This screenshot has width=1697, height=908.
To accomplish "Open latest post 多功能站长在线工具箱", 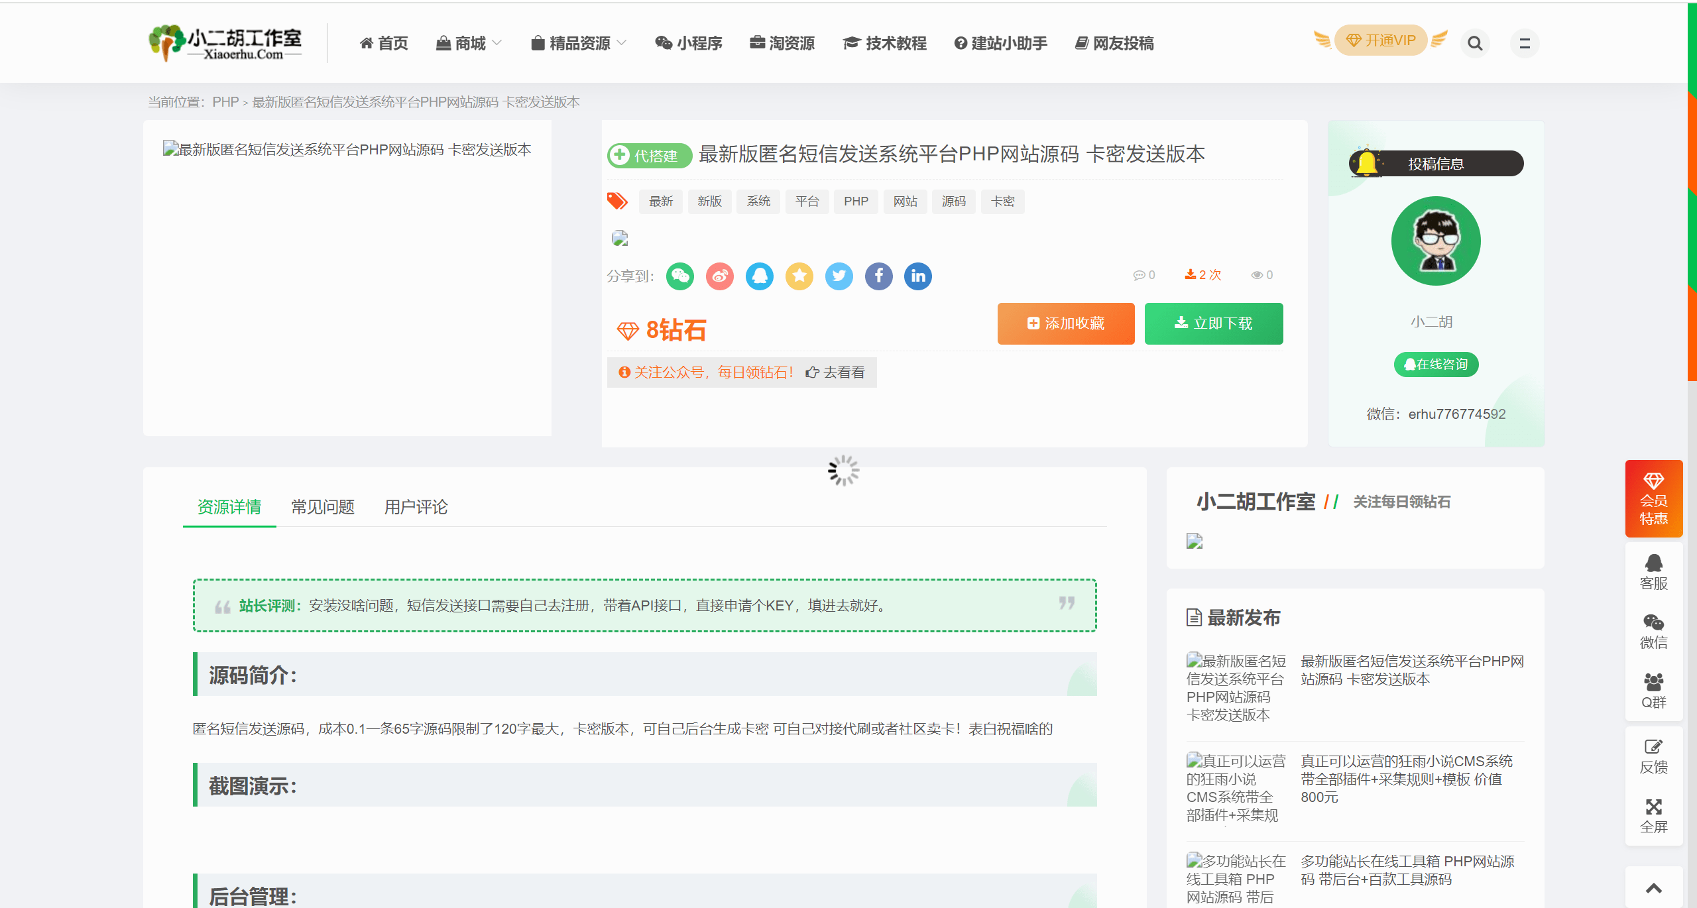I will pos(1407,870).
